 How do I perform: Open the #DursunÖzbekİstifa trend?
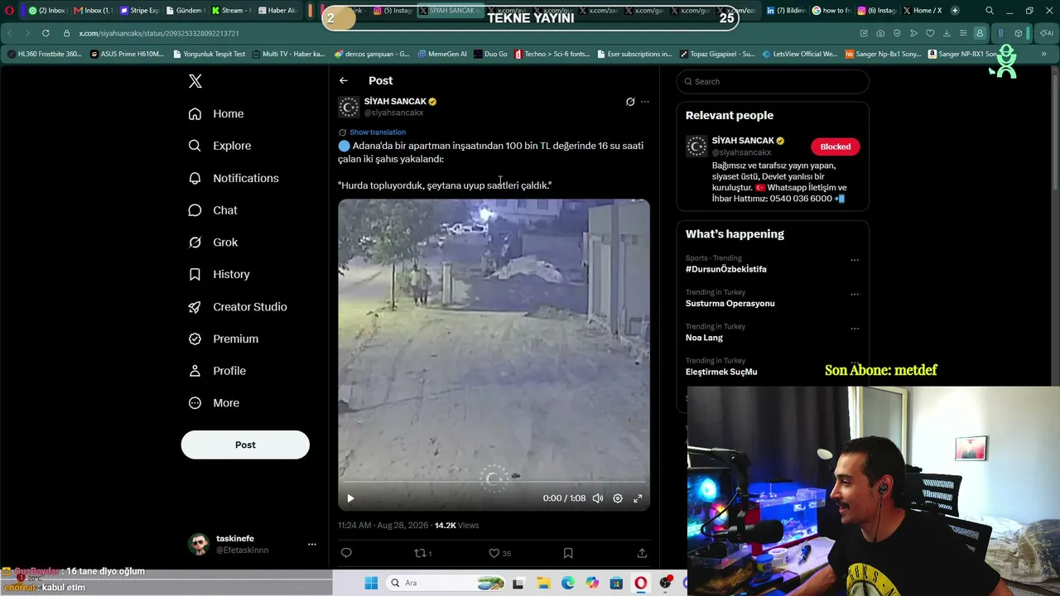725,269
